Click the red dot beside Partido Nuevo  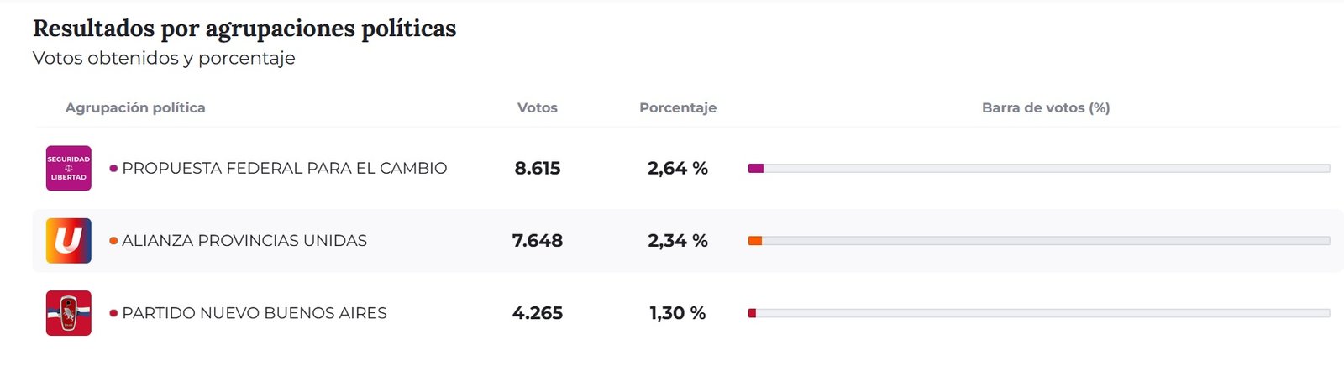(113, 313)
